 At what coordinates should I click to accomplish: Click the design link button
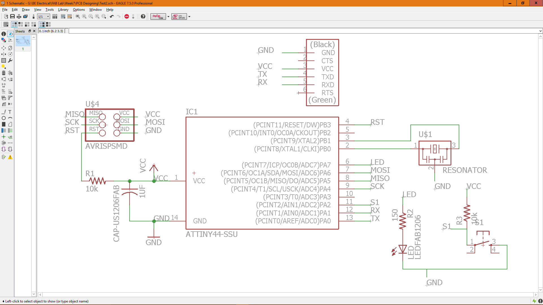(x=158, y=16)
